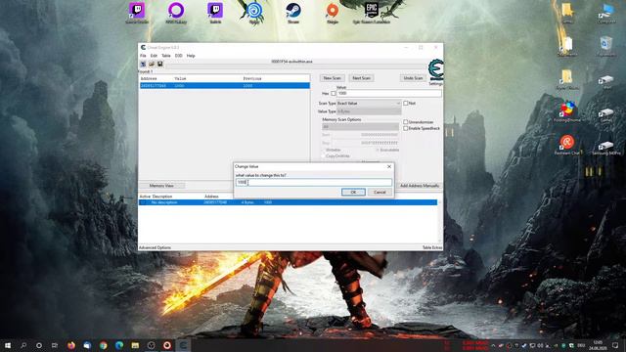Open Memory View button
The image size is (626, 352).
pyautogui.click(x=161, y=186)
